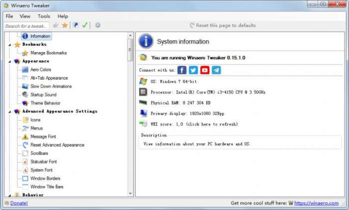The image size is (349, 210).
Task: Click the Information blue 'i' icon in tree
Action: (25, 36)
